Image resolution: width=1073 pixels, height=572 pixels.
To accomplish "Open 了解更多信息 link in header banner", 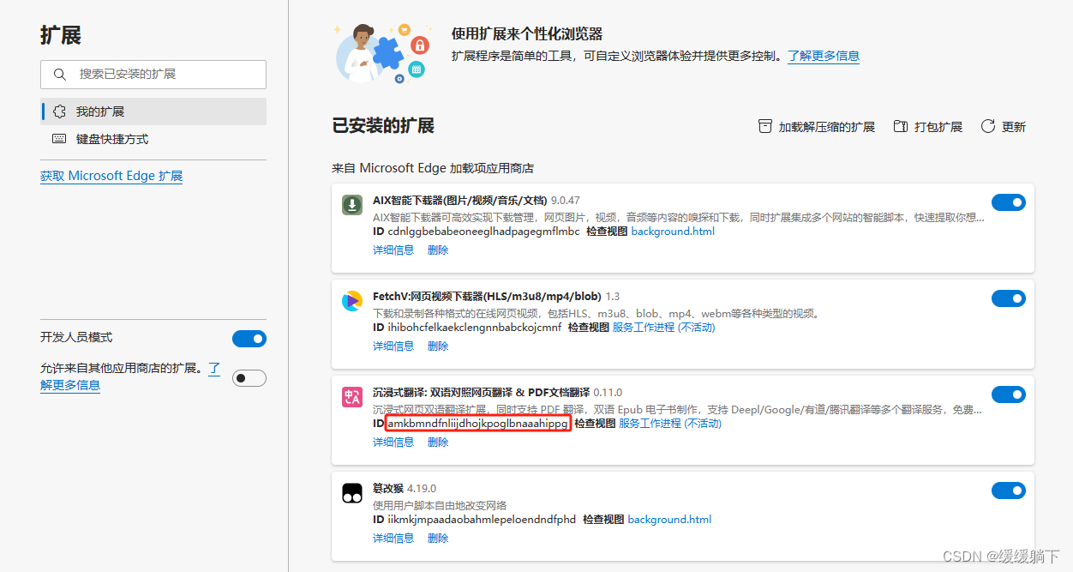I will pyautogui.click(x=824, y=56).
